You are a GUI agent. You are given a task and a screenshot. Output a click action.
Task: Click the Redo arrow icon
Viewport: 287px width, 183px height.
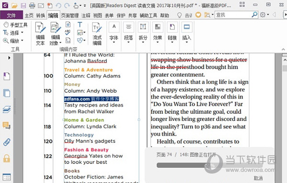pos(67,5)
